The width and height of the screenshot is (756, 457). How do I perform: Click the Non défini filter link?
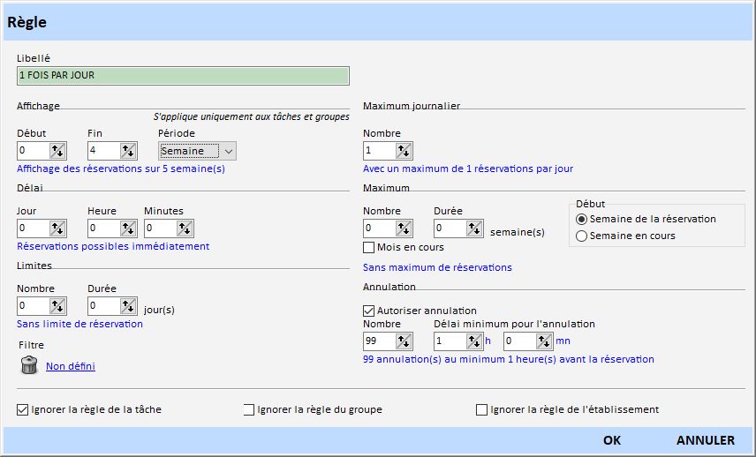[71, 366]
